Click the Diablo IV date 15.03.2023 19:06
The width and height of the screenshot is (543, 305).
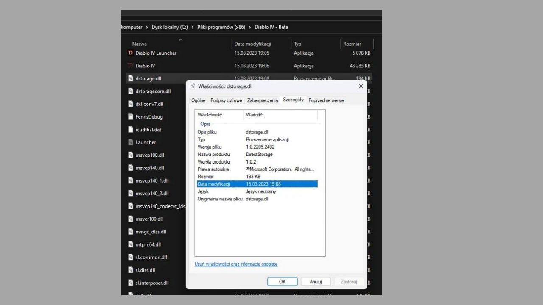[252, 66]
